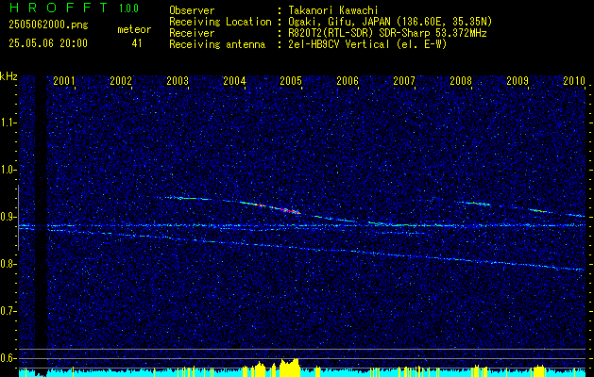Click the version number 1.0.0

click(128, 8)
